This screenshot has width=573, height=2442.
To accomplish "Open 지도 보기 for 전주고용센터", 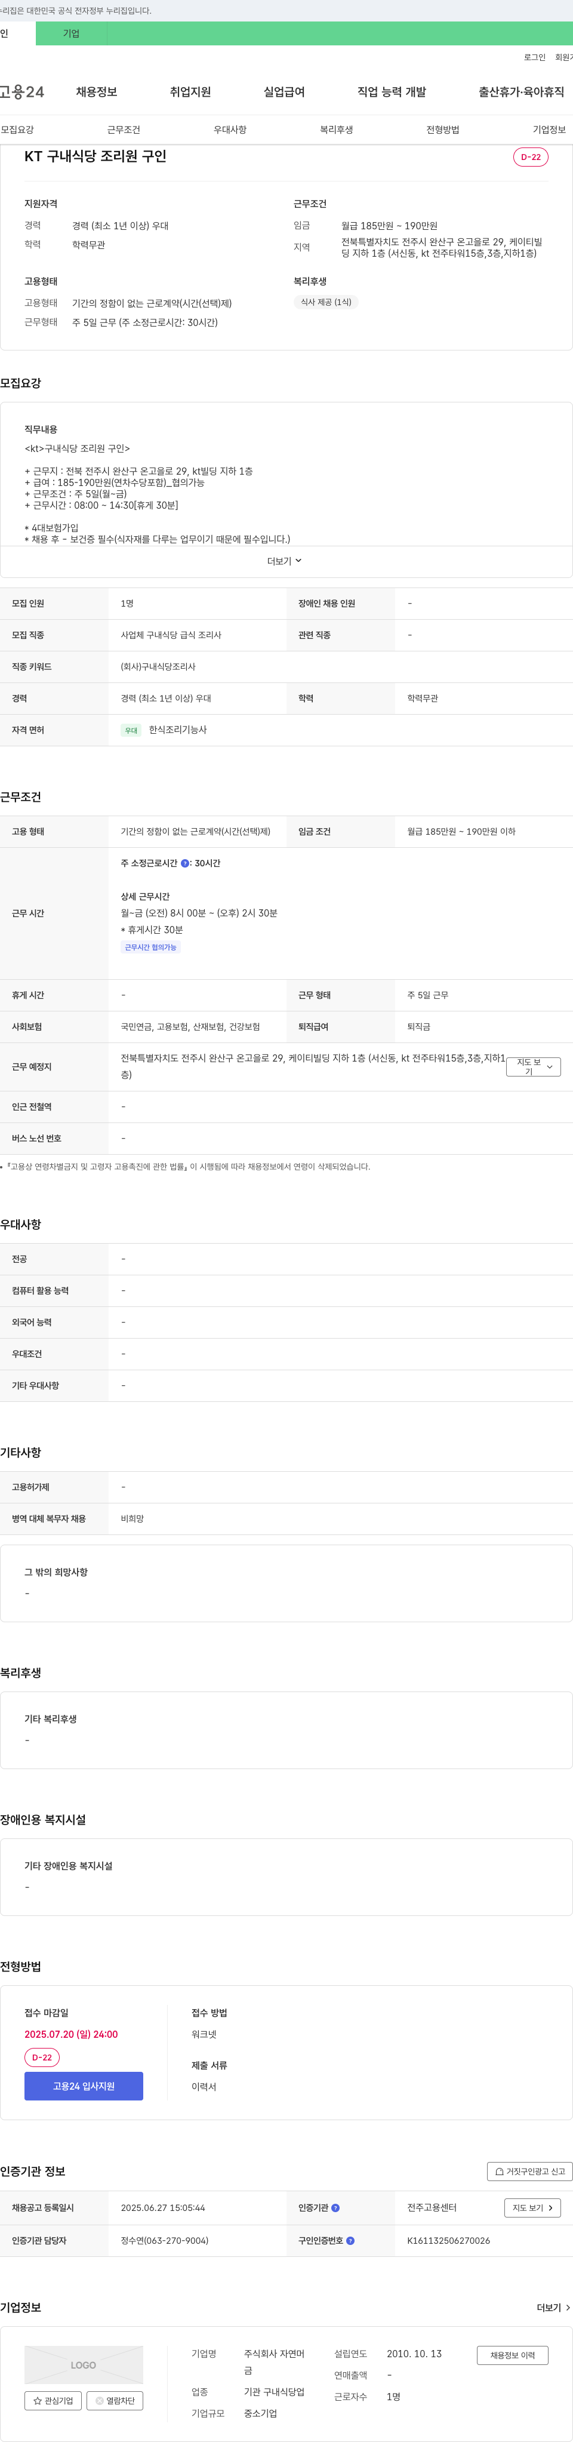I will [x=532, y=2208].
